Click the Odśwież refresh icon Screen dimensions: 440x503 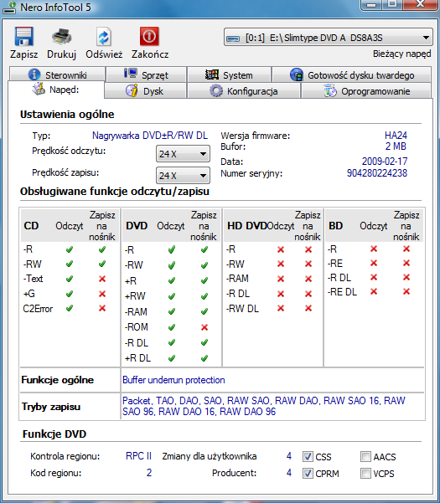click(x=104, y=37)
